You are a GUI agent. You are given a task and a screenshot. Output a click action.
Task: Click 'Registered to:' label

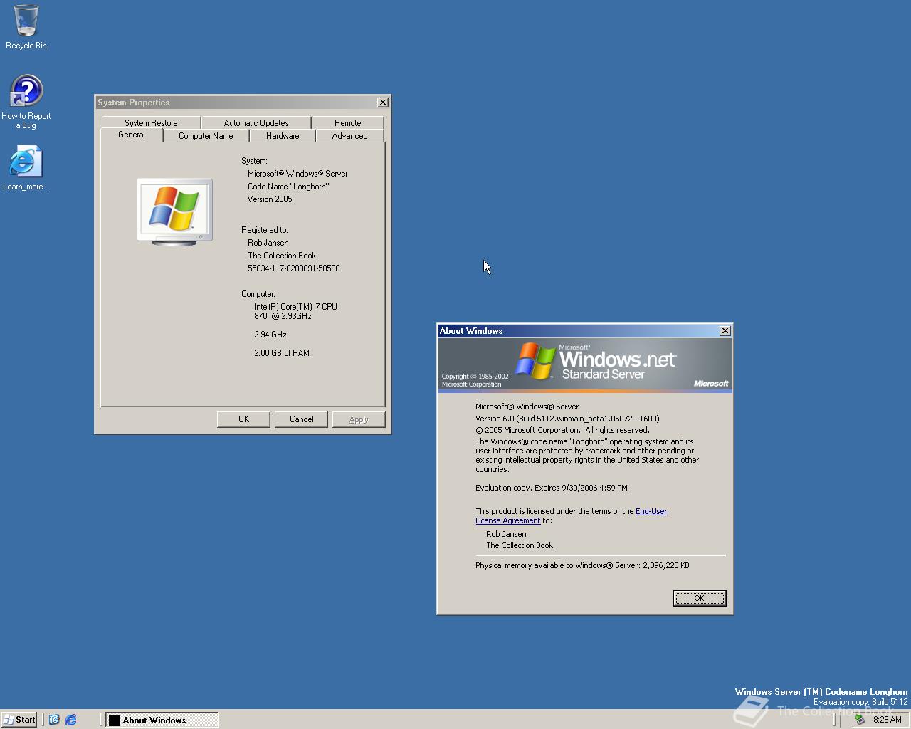click(265, 230)
